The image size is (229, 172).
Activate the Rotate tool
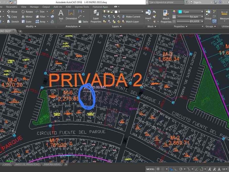click(x=27, y=12)
